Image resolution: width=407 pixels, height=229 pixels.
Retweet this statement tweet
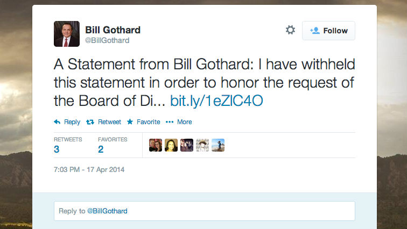point(105,122)
